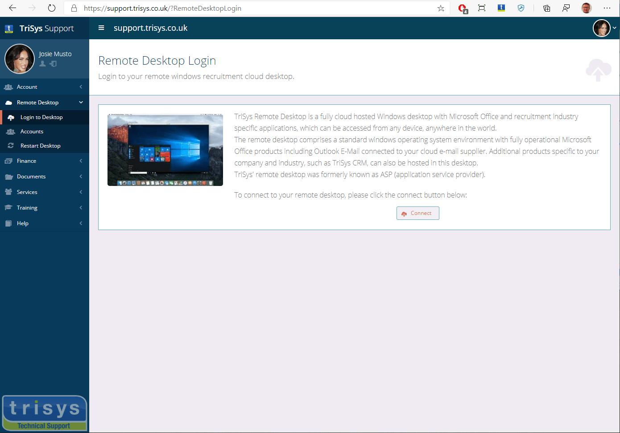This screenshot has width=620, height=433.
Task: Click the blue shield extension icon
Action: 521,8
